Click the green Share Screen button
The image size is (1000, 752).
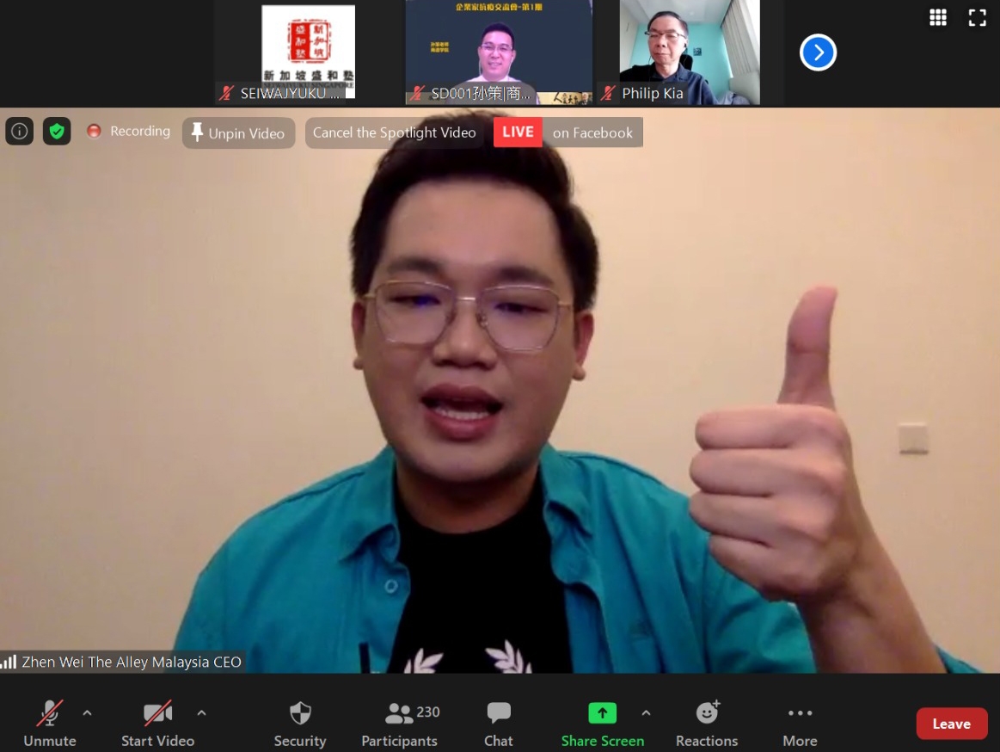(602, 724)
